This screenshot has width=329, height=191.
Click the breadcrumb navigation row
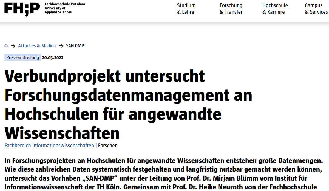pyautogui.click(x=44, y=45)
